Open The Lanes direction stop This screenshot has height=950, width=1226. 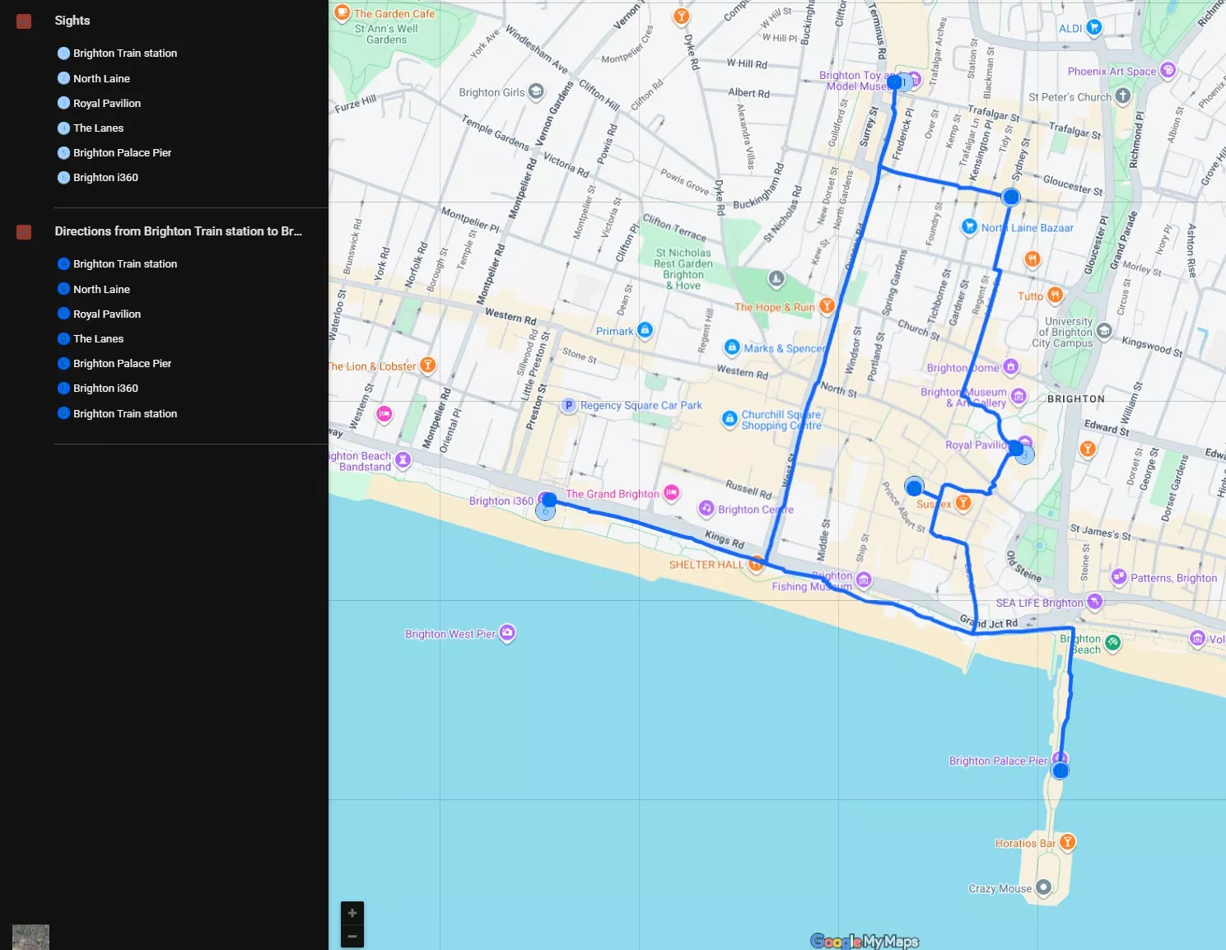click(x=98, y=338)
